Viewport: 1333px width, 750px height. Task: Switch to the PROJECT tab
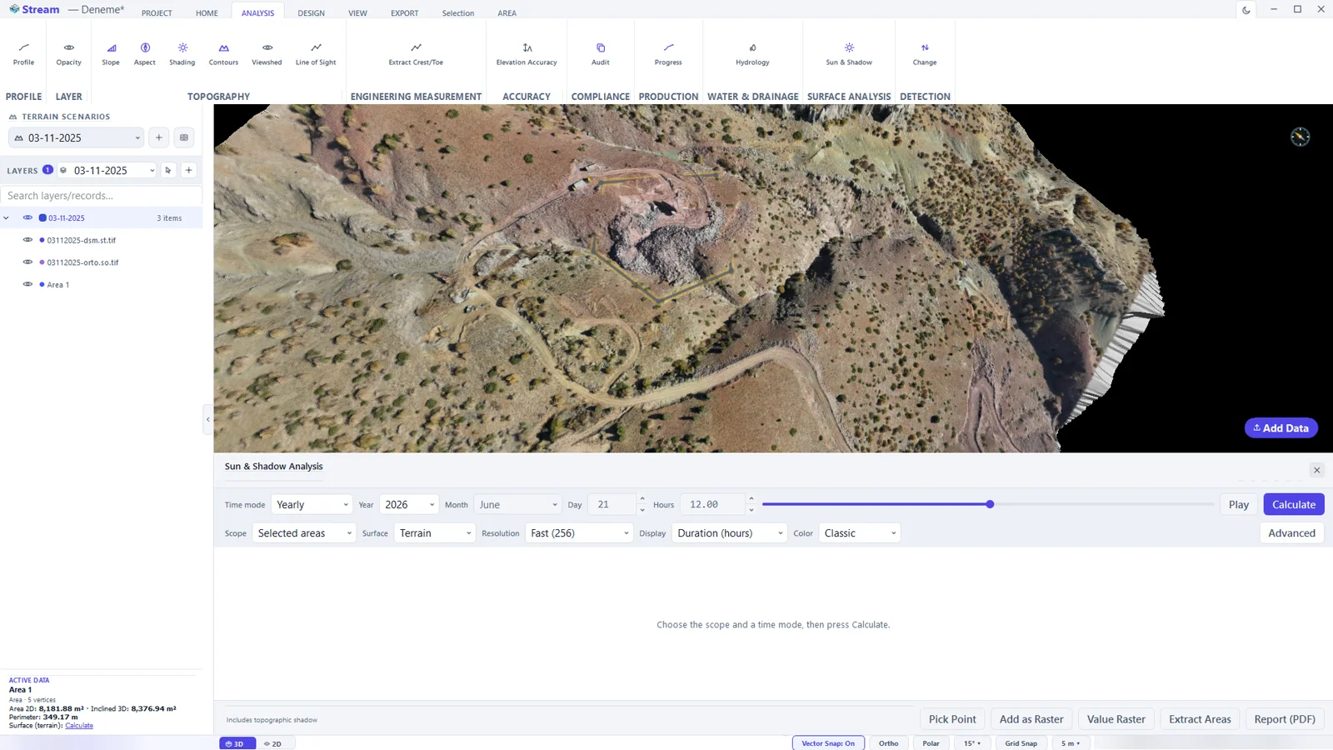[x=157, y=13]
